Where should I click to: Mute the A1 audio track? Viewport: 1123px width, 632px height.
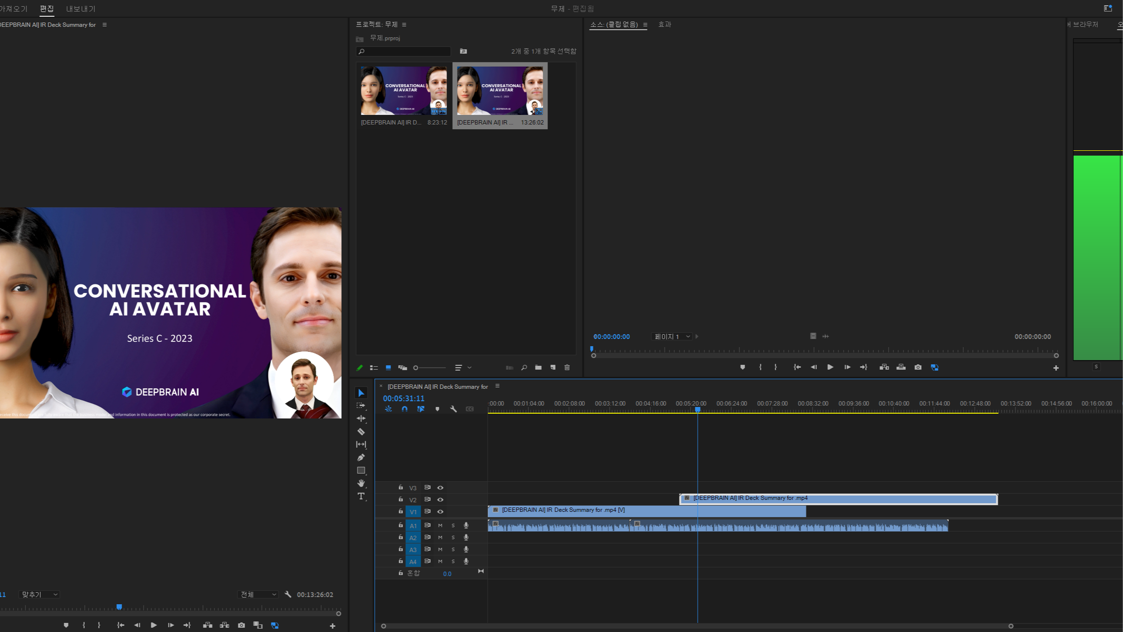click(440, 526)
